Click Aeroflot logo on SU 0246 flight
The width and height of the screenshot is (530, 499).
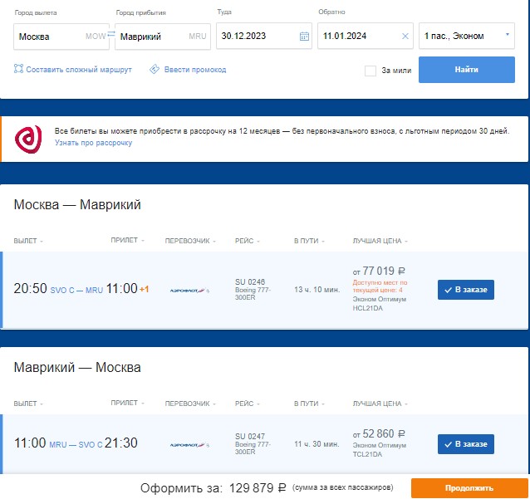pos(189,291)
